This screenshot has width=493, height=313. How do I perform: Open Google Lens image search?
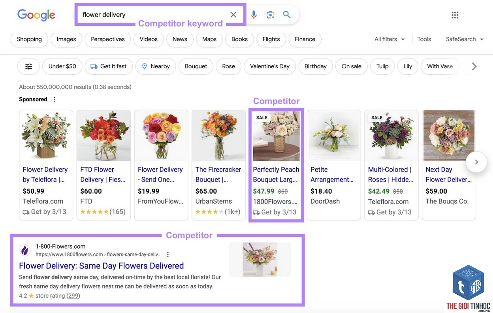(x=270, y=15)
